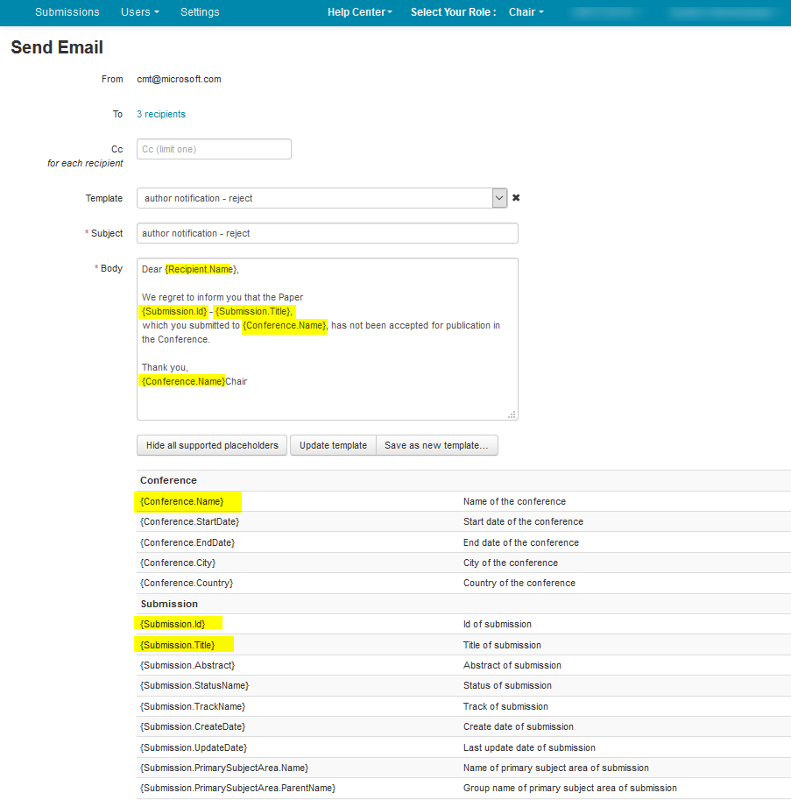Click the {Submission.Title} placeholder entry
This screenshot has width=791, height=800.
pos(179,645)
